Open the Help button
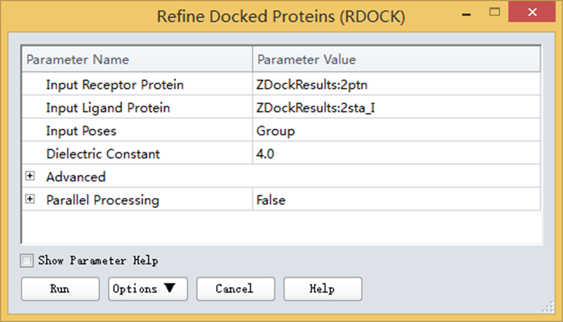 322,289
